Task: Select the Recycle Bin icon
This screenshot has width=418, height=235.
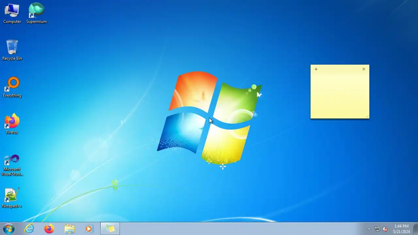Action: coord(12,50)
